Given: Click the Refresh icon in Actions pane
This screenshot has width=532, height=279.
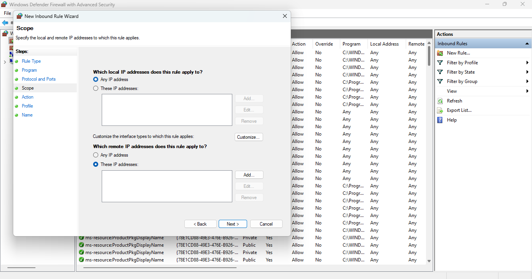Looking at the screenshot, I should tap(440, 101).
